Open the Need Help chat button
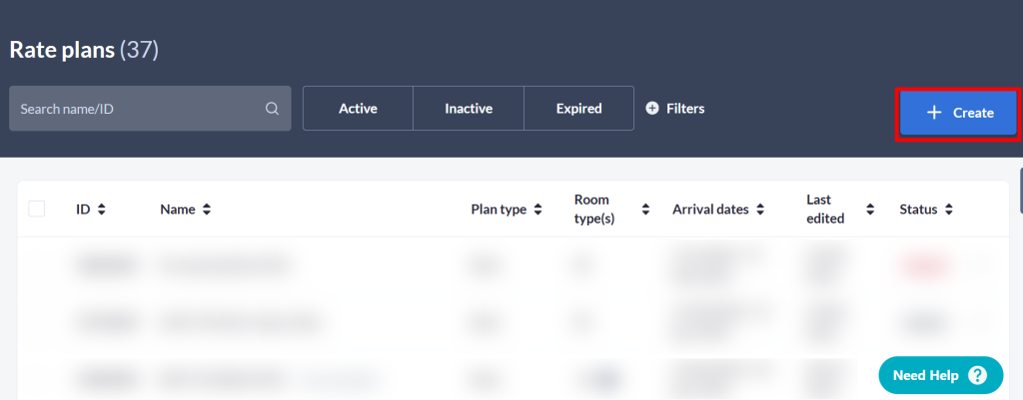This screenshot has width=1023, height=400. pyautogui.click(x=941, y=375)
